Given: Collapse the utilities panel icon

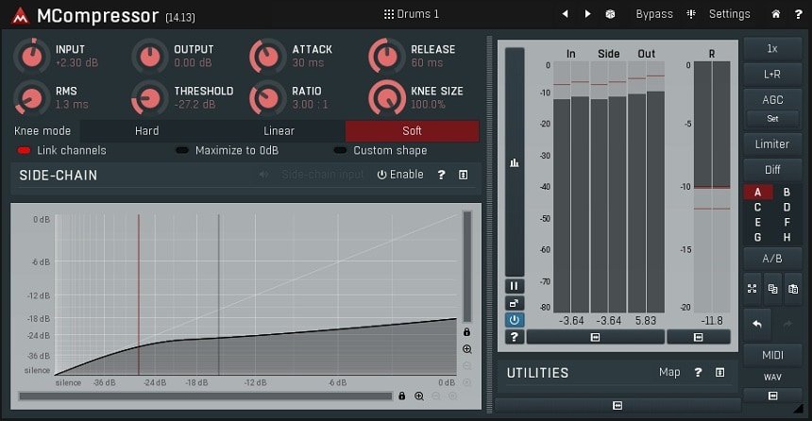Looking at the screenshot, I should click(x=719, y=372).
